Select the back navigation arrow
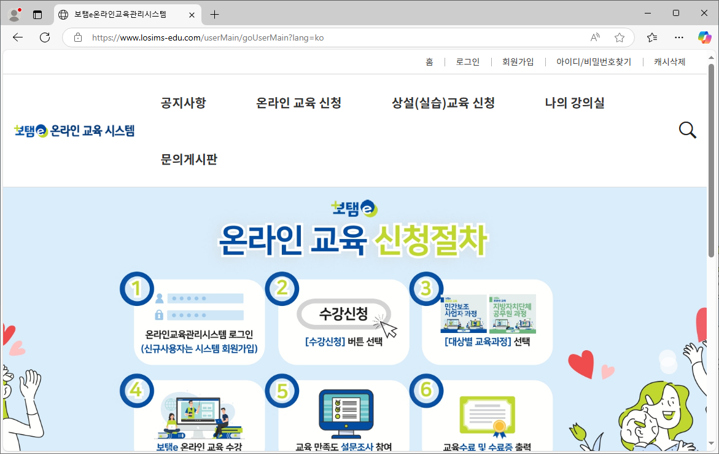The image size is (719, 454). (x=17, y=37)
